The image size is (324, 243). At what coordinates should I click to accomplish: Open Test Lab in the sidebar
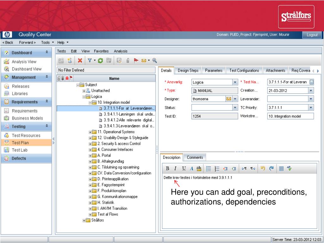(20, 150)
